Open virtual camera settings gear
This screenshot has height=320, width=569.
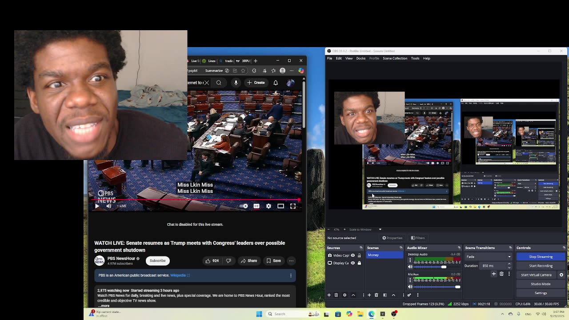pyautogui.click(x=561, y=275)
